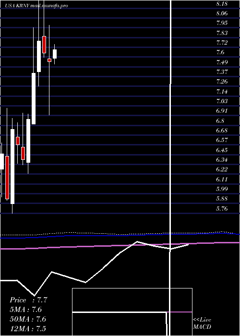
Task: Click the 7.95 price axis label
Action: click(222, 23)
